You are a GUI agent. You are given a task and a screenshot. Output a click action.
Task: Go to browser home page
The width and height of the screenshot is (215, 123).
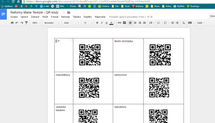tap(19, 2)
